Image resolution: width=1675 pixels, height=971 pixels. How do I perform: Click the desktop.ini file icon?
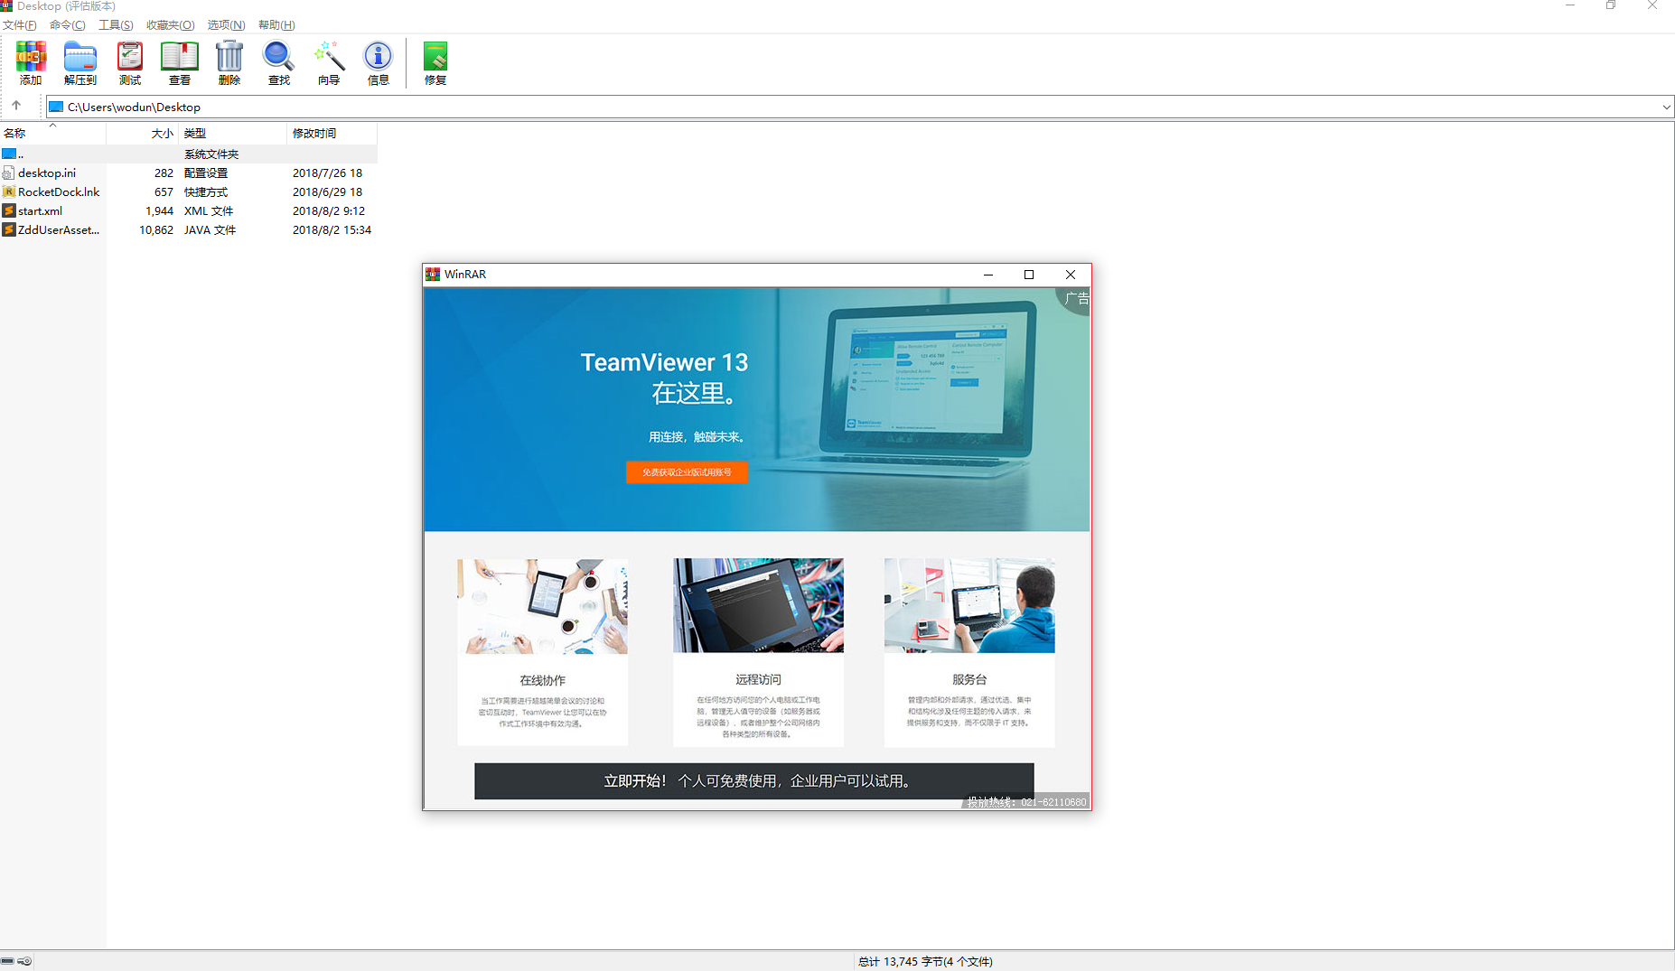click(9, 173)
